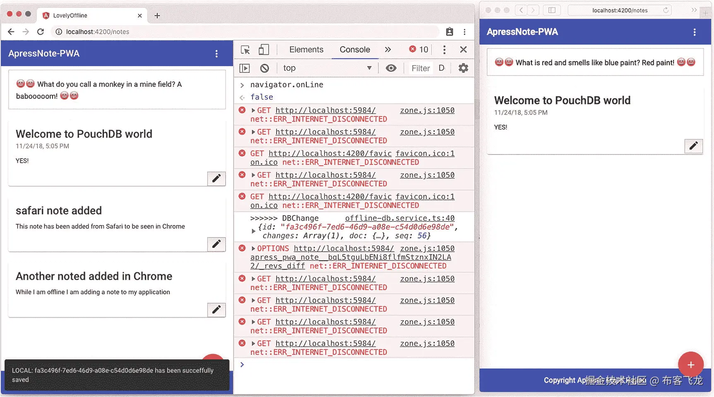
Task: Click the 'Another noted added in Chrome' title
Action: [94, 276]
